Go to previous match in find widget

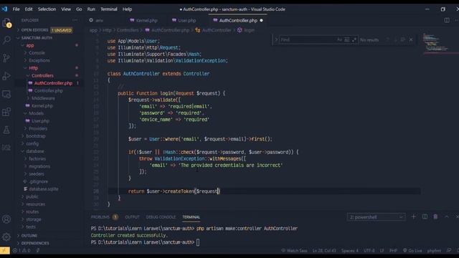pyautogui.click(x=388, y=39)
